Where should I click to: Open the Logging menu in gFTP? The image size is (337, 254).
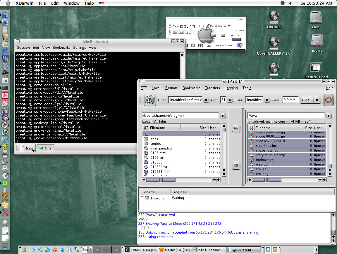click(x=231, y=88)
